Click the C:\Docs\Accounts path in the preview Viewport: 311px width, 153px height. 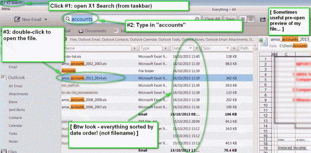[294, 46]
